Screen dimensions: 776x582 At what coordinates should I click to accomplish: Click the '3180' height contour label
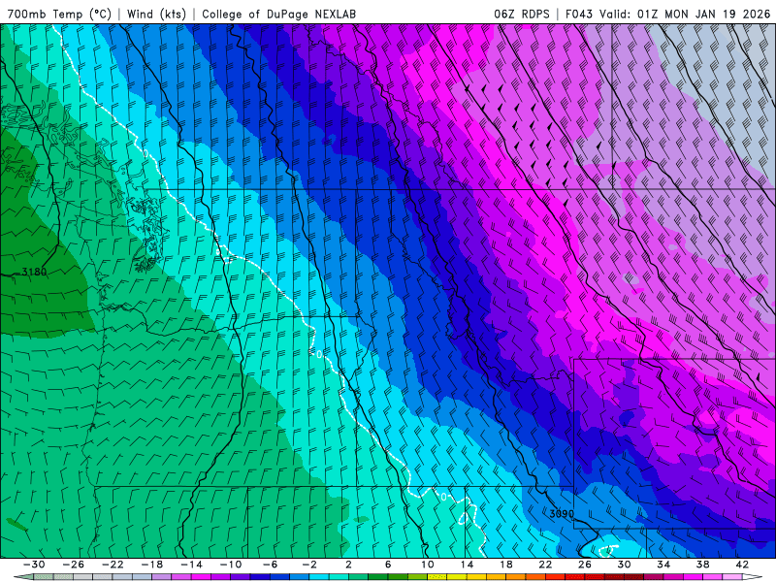34,272
